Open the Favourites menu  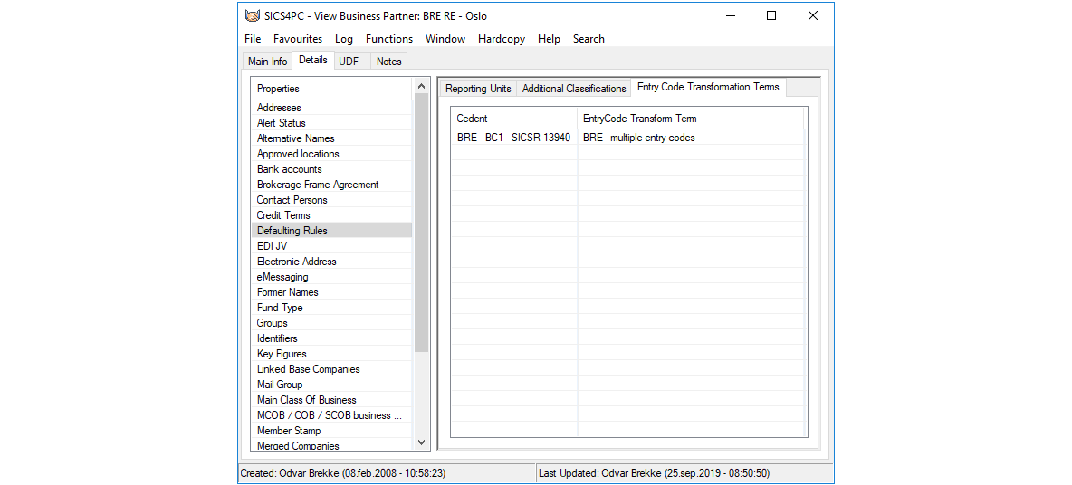click(298, 39)
